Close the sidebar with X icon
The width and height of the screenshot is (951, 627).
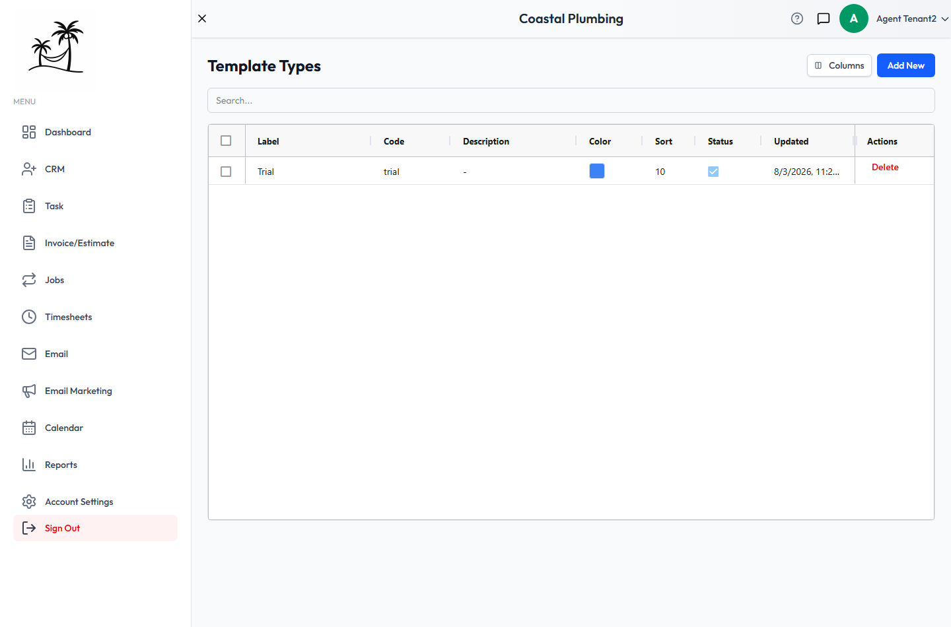[202, 18]
